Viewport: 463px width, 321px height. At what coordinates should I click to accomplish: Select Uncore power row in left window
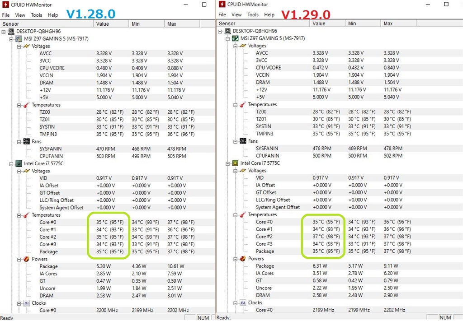point(127,288)
